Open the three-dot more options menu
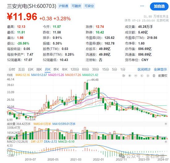Viewport: 170px width, 163px height. 142,6
